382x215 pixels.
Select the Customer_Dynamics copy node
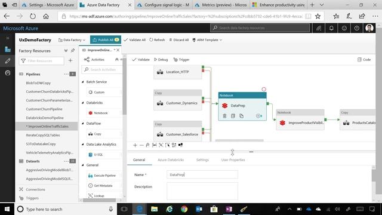click(x=178, y=100)
